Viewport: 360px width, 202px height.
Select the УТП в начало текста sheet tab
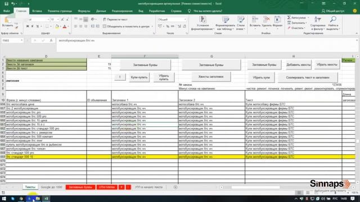pyautogui.click(x=148, y=187)
